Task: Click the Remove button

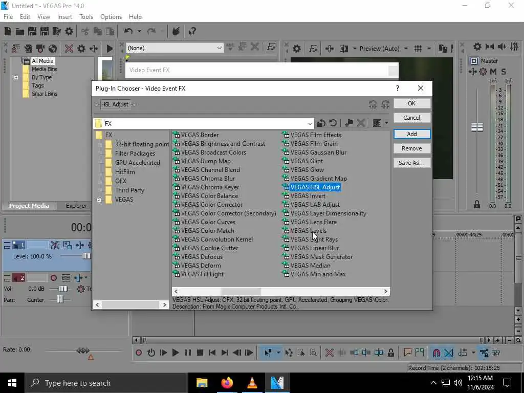Action: tap(412, 149)
